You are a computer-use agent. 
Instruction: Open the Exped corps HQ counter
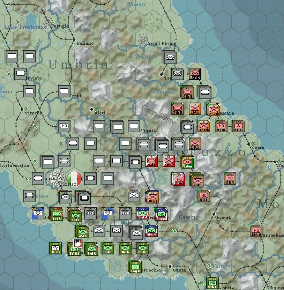(x=161, y=214)
